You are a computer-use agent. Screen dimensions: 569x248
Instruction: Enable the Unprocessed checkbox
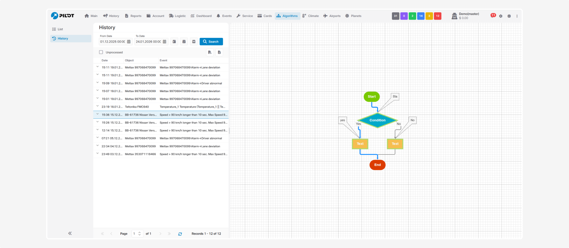point(101,52)
